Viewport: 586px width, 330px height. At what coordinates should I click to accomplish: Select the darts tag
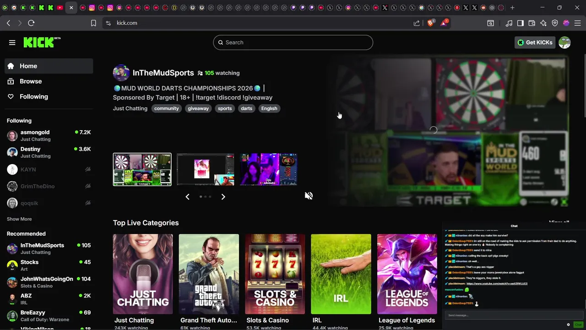pyautogui.click(x=247, y=109)
